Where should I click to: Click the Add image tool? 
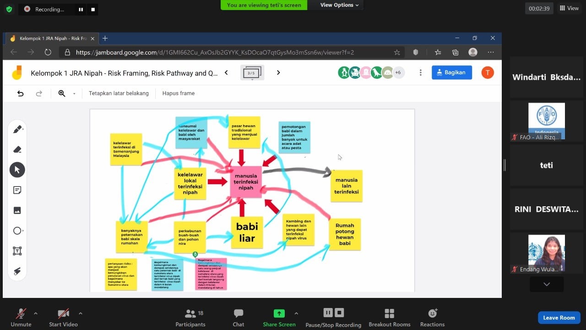[17, 210]
